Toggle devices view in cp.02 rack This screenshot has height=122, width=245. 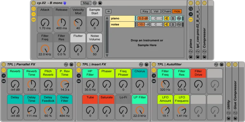[34, 19]
